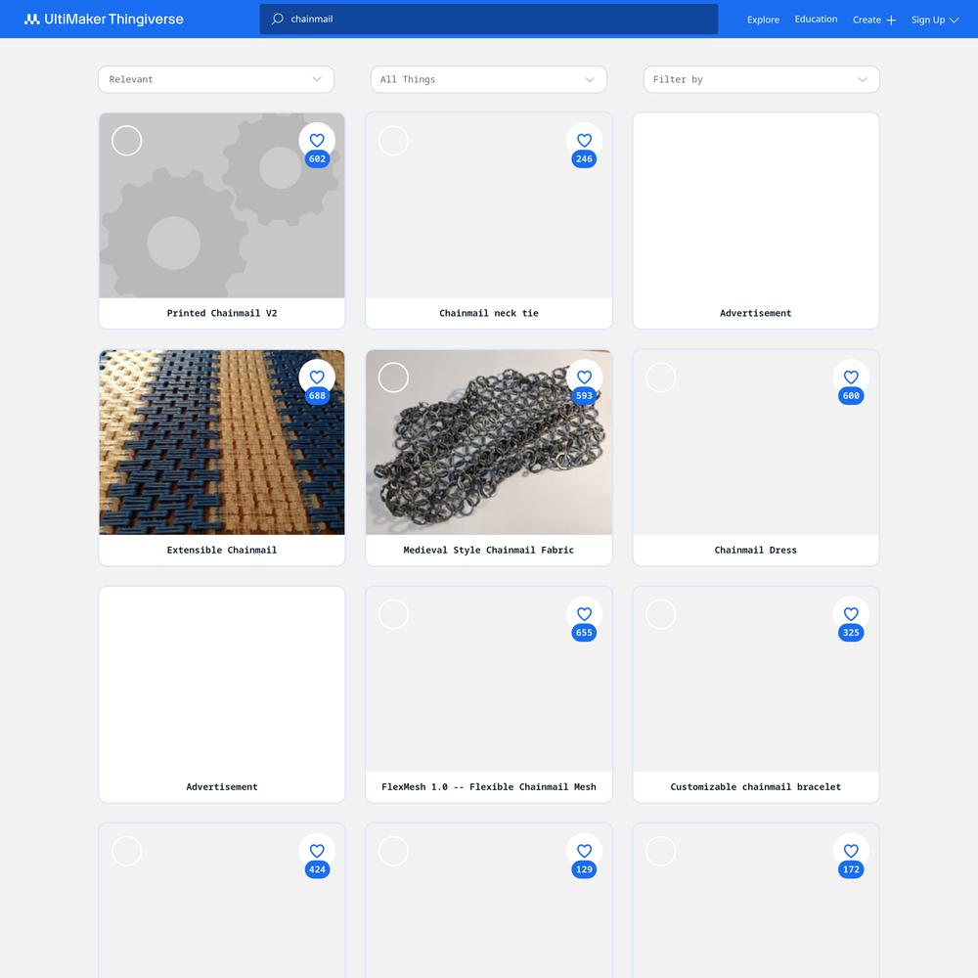Select circle on the 424-likes card
The image size is (978, 978).
[126, 852]
